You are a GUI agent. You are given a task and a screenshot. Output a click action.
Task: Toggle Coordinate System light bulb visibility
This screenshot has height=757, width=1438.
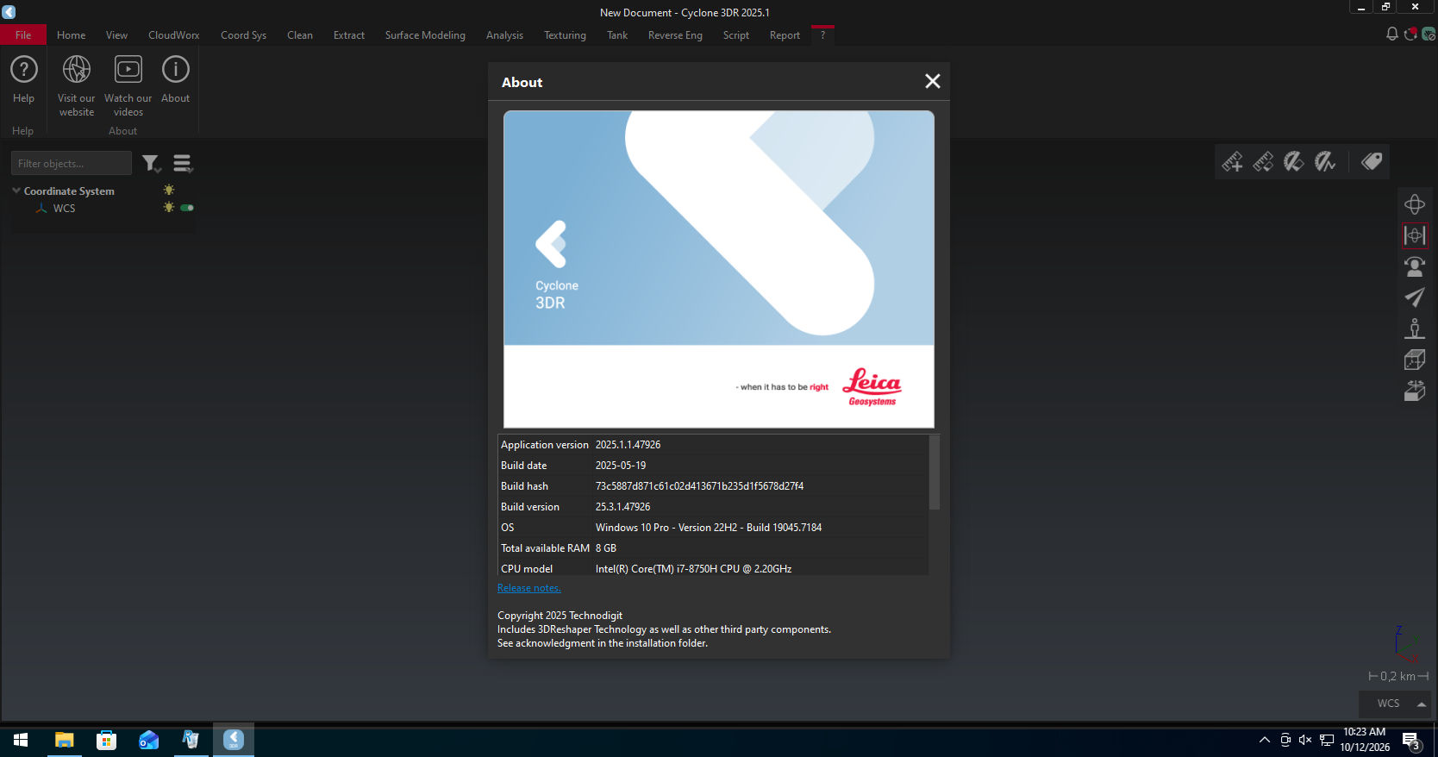(169, 190)
